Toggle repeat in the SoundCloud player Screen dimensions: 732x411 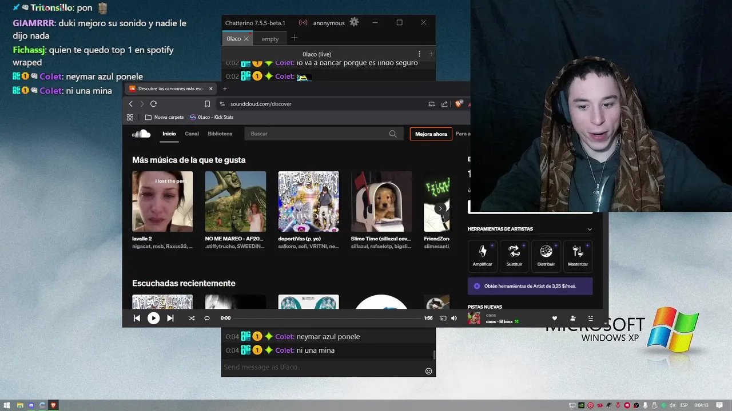[x=207, y=318]
